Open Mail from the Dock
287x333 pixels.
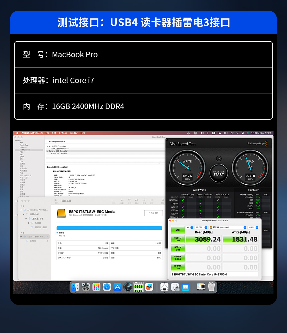tap(185, 287)
